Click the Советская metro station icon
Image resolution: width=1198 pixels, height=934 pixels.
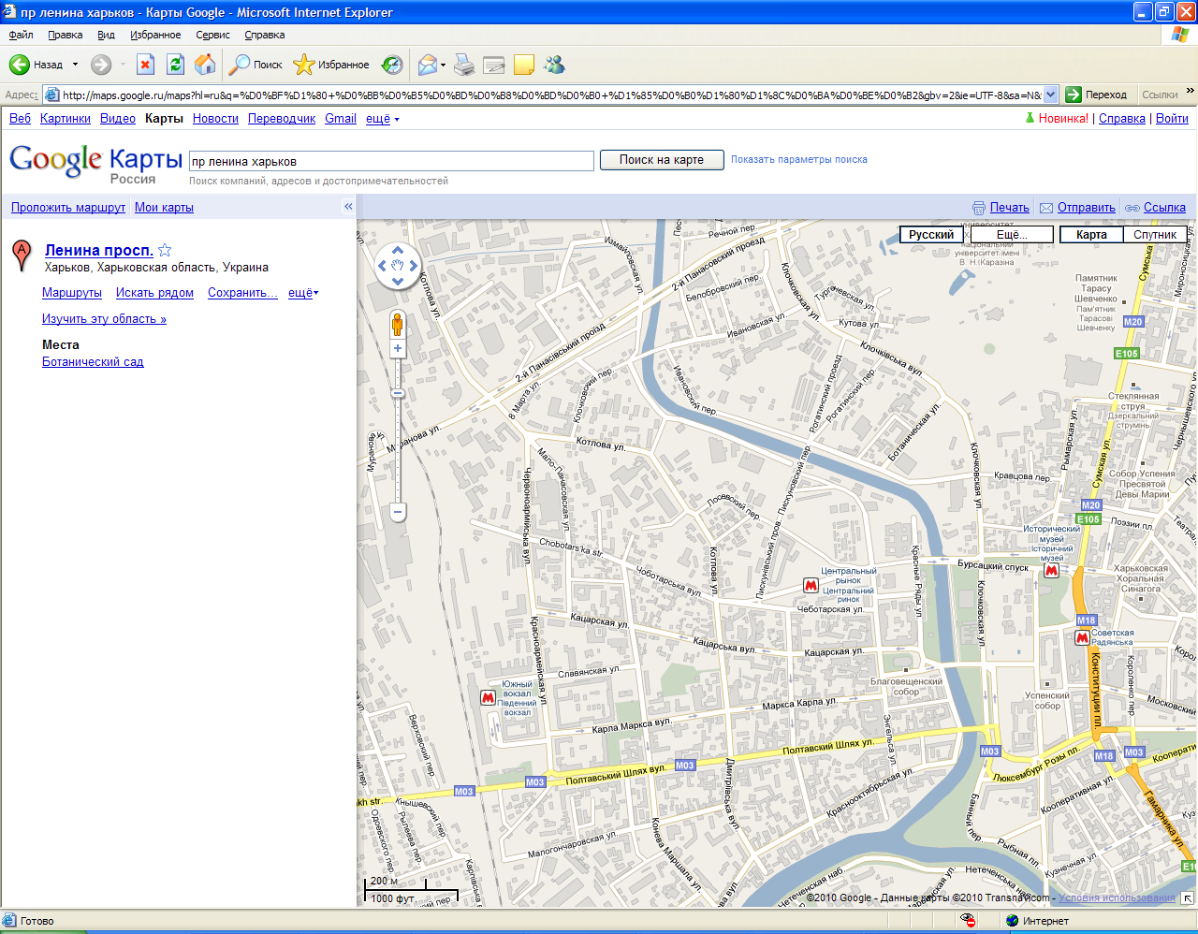click(1083, 638)
